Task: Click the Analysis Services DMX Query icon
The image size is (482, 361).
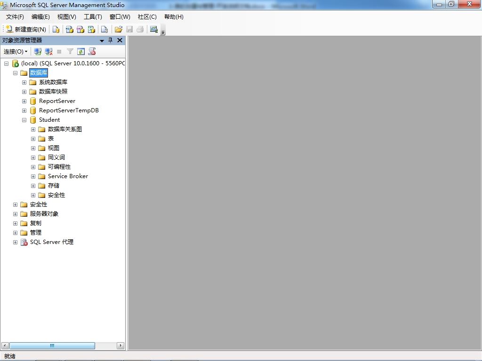Action: (80, 29)
